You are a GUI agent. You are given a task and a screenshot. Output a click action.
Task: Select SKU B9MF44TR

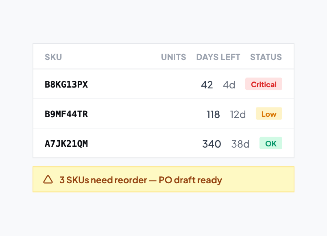[x=66, y=114]
